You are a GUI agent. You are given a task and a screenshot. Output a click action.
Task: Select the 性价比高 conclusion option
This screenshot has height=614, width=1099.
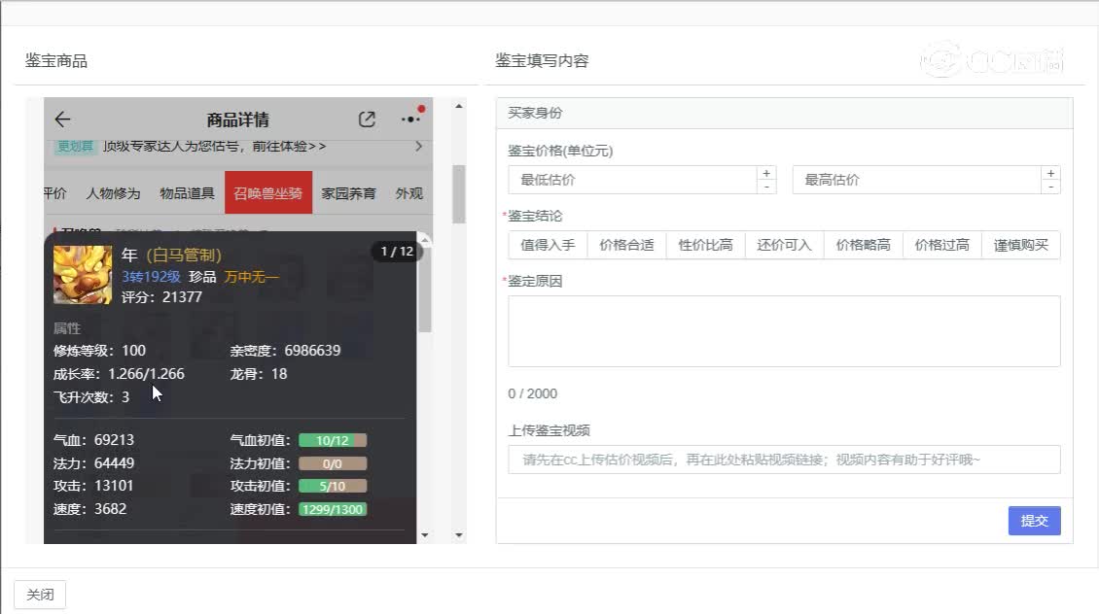point(705,245)
